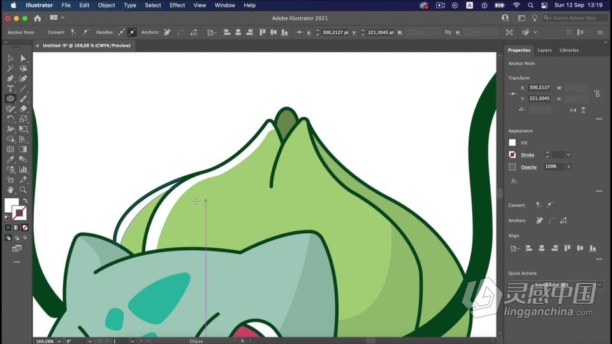Viewport: 612px width, 344px height.
Task: Enable Draw Behind mode
Action: pos(17,238)
